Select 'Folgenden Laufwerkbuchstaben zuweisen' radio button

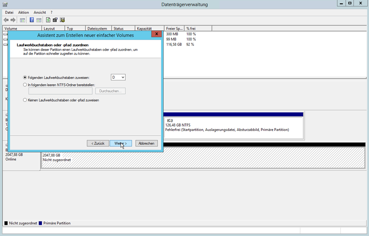coord(25,78)
